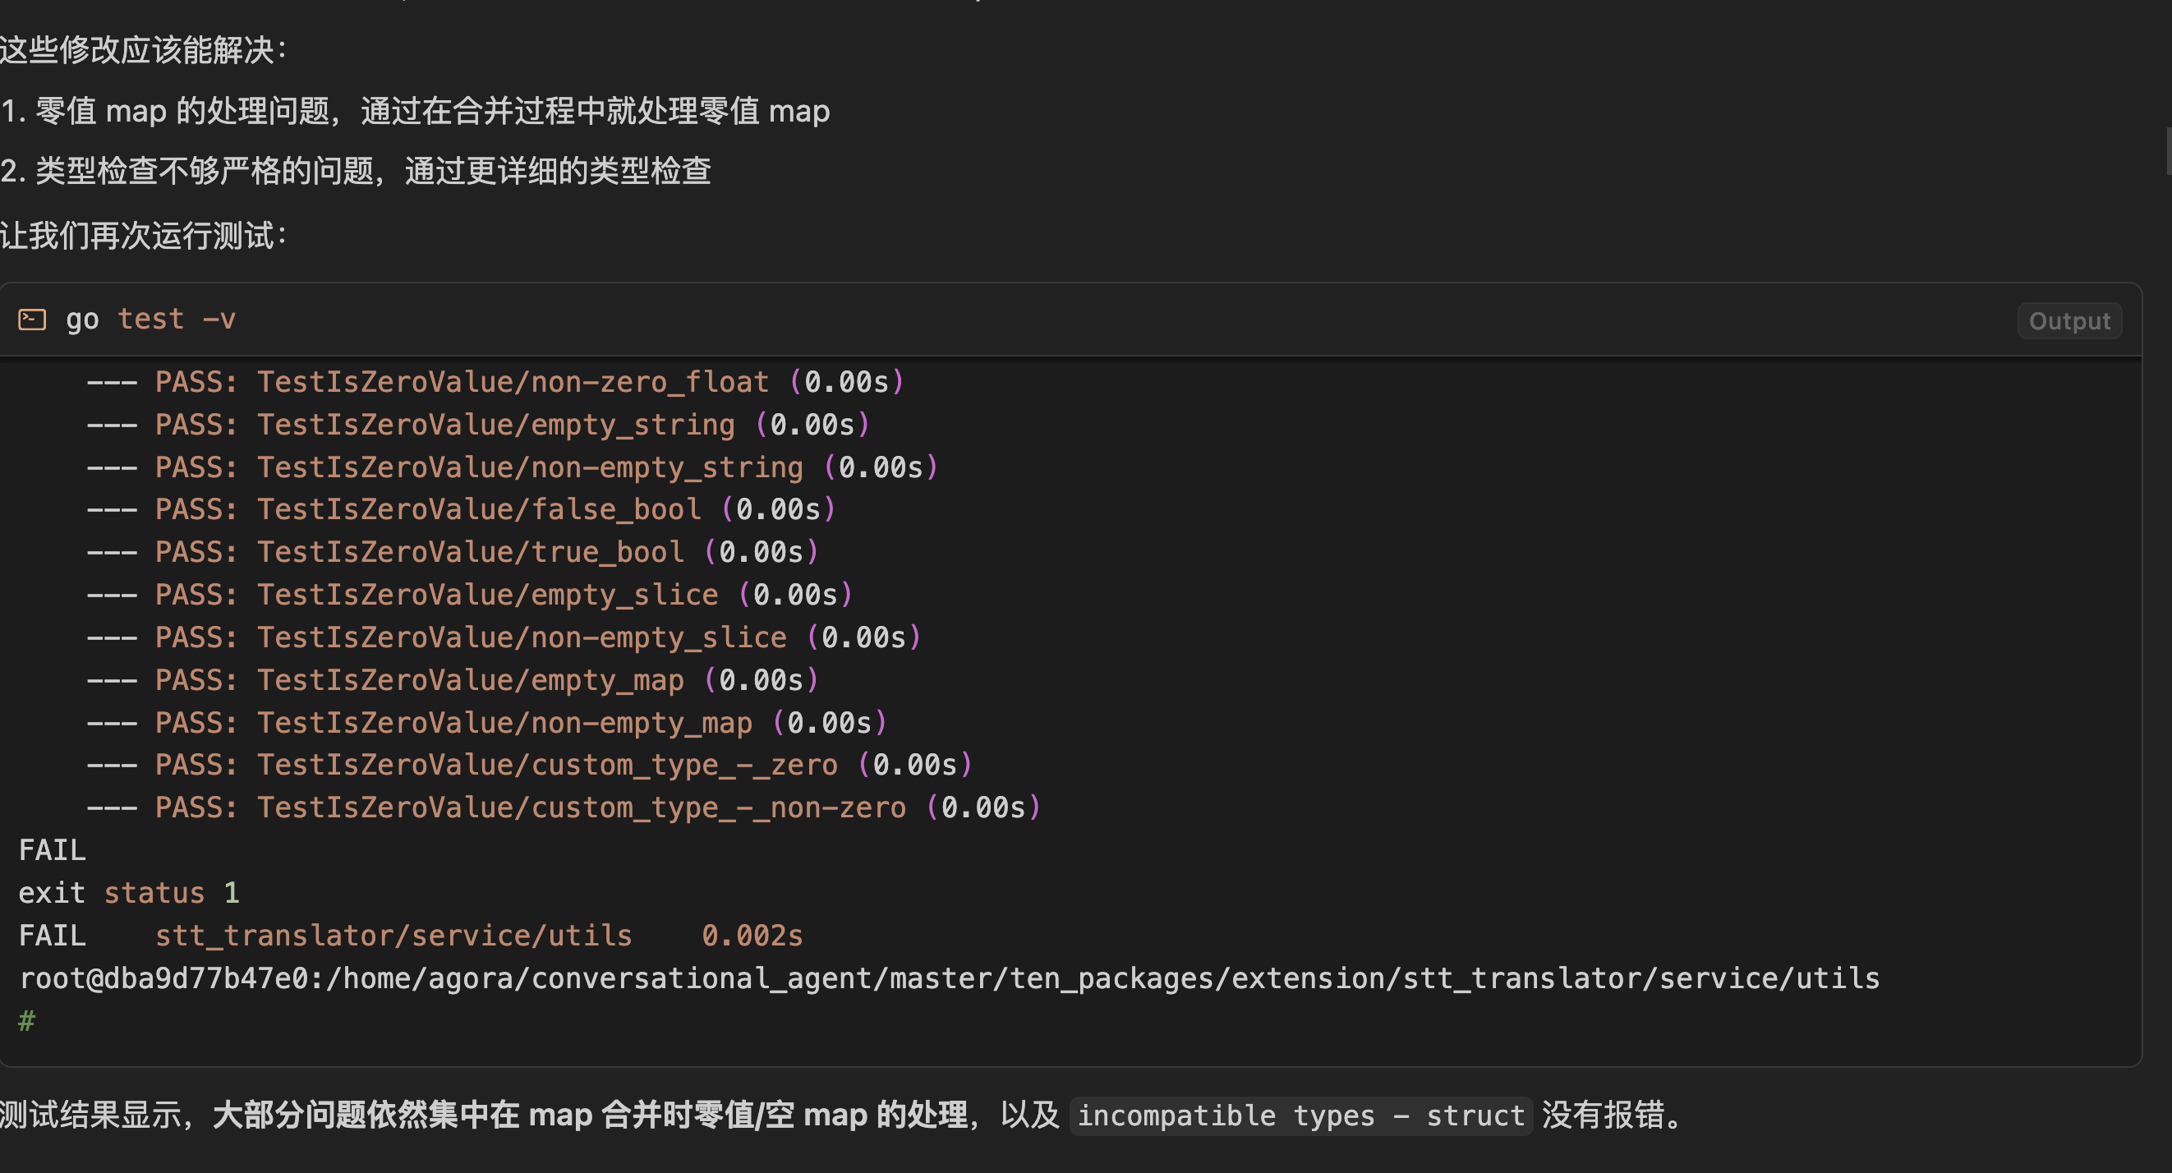Screen dimensions: 2172x1173
Task: Click the root@dba9d77b47e0 prompt path
Action: (949, 978)
